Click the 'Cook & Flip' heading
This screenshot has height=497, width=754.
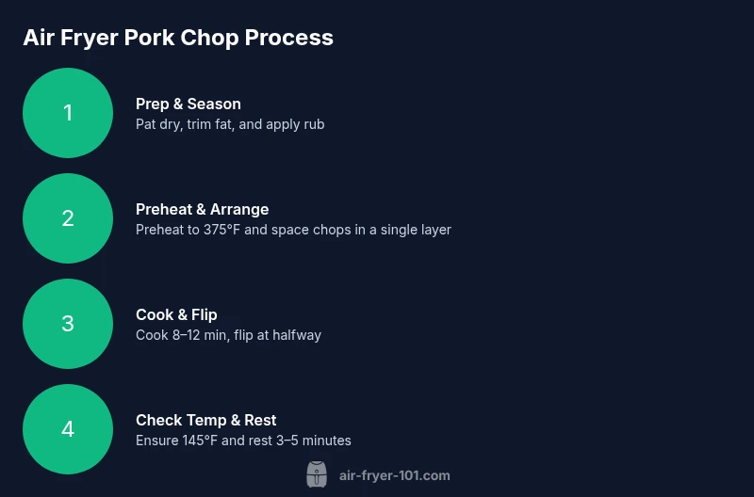point(176,314)
